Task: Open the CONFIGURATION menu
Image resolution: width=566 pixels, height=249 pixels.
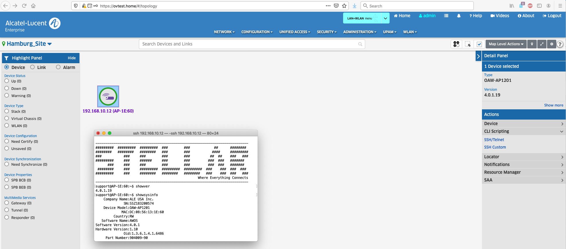Action: coord(257,32)
